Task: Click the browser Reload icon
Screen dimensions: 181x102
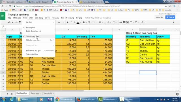Action: (x=10, y=6)
